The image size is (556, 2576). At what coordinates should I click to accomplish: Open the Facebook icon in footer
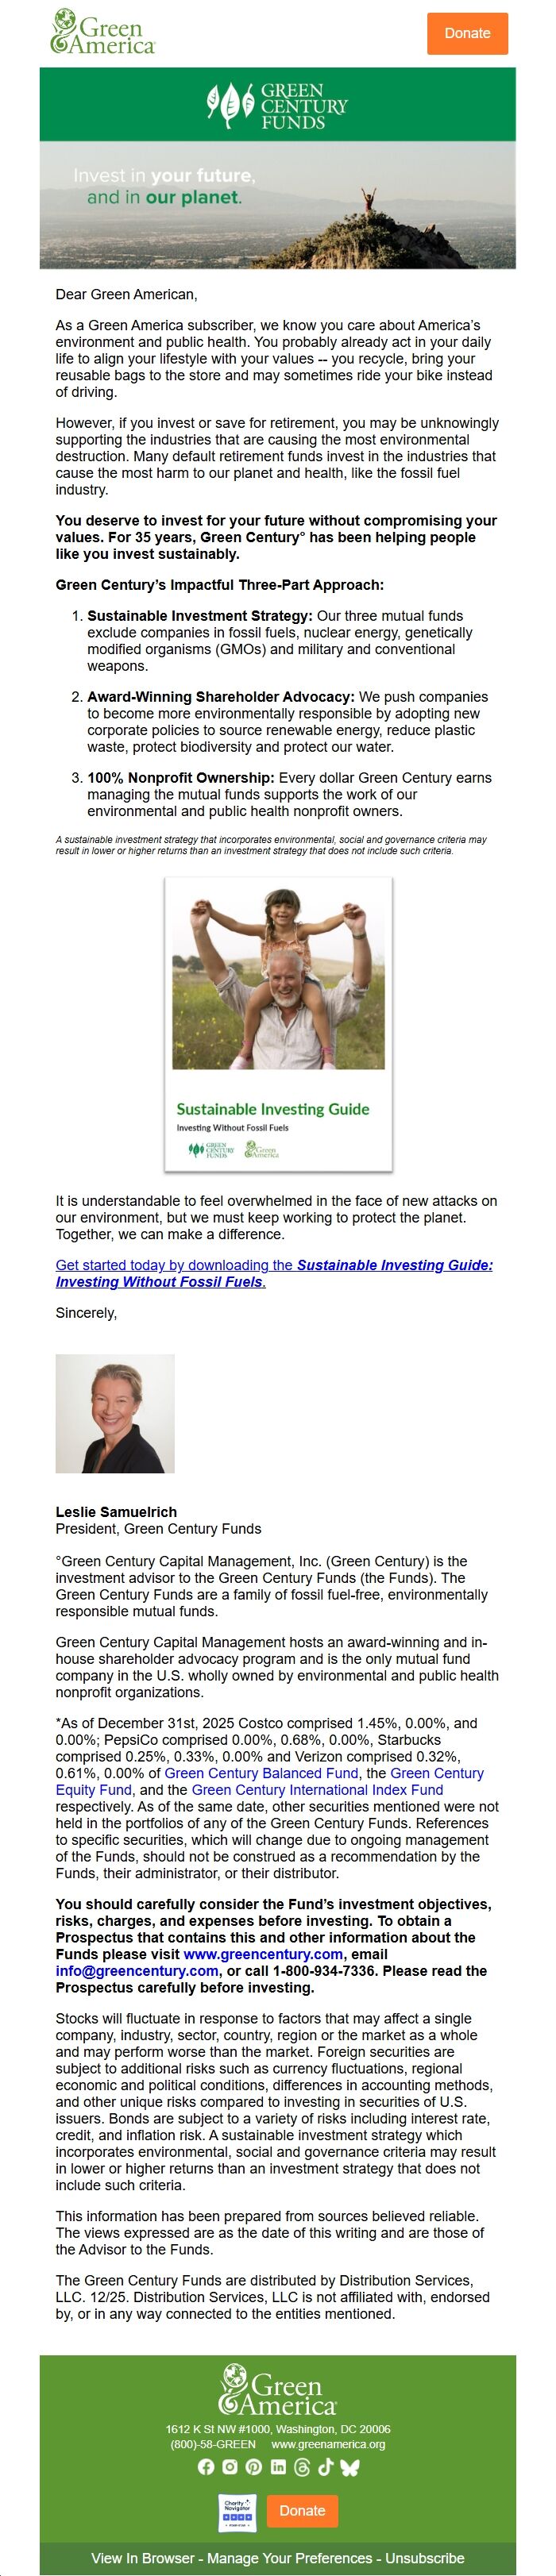coord(206,2467)
